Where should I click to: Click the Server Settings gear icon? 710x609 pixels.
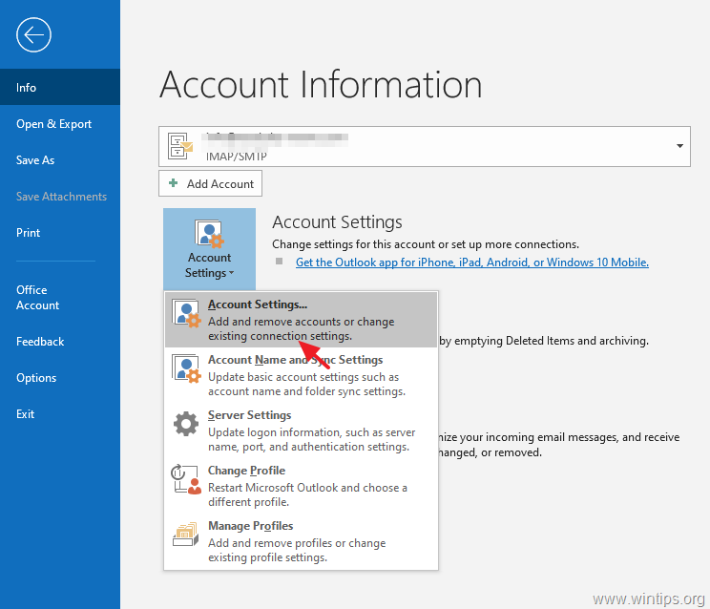pos(186,424)
